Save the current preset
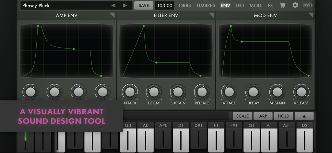 pyautogui.click(x=144, y=5)
